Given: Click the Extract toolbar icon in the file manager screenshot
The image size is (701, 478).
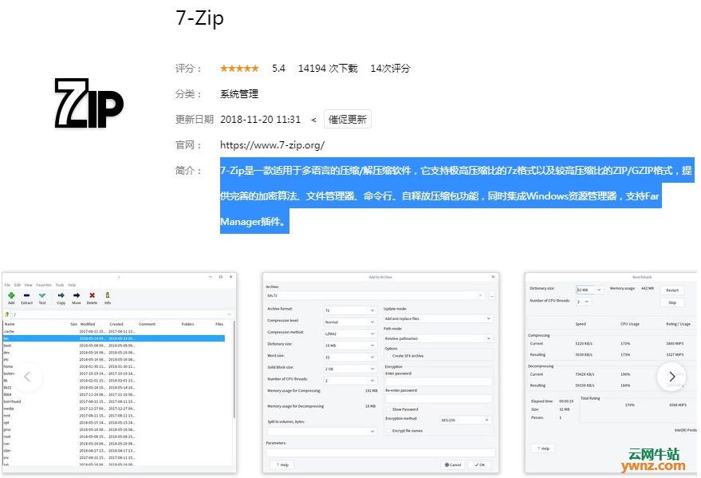Looking at the screenshot, I should coord(26,295).
